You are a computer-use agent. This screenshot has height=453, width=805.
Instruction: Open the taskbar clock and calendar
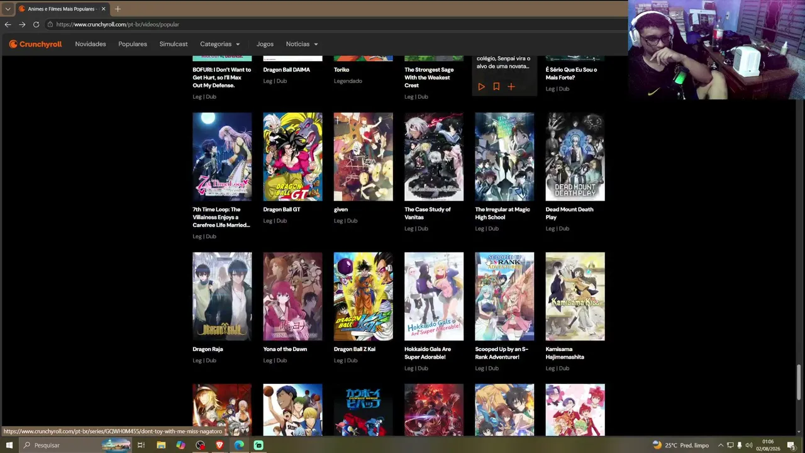[x=768, y=445]
